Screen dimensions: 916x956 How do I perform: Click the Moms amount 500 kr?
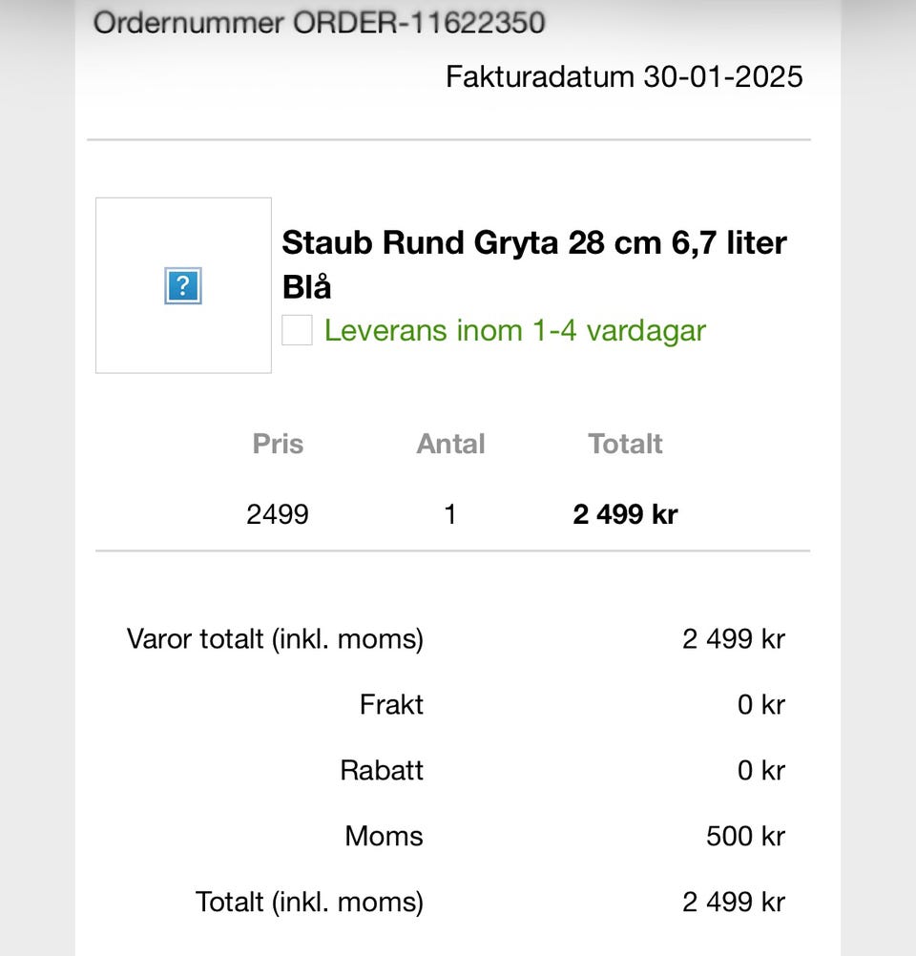pyautogui.click(x=745, y=836)
